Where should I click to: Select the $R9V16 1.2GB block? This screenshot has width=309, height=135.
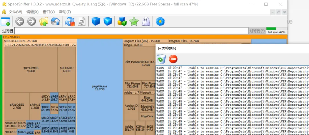click(35, 106)
